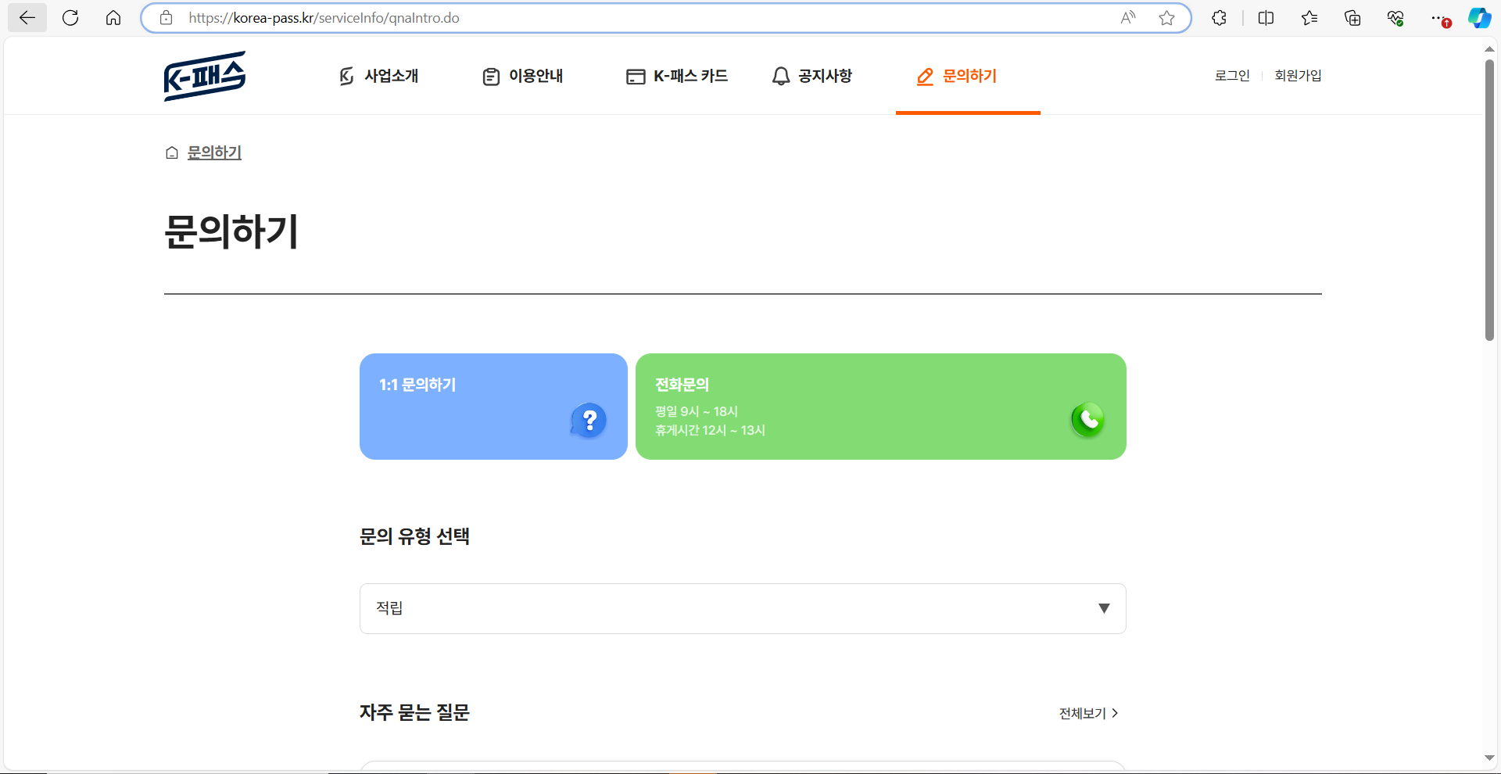
Task: Open the 전화문의 card
Action: tap(881, 407)
